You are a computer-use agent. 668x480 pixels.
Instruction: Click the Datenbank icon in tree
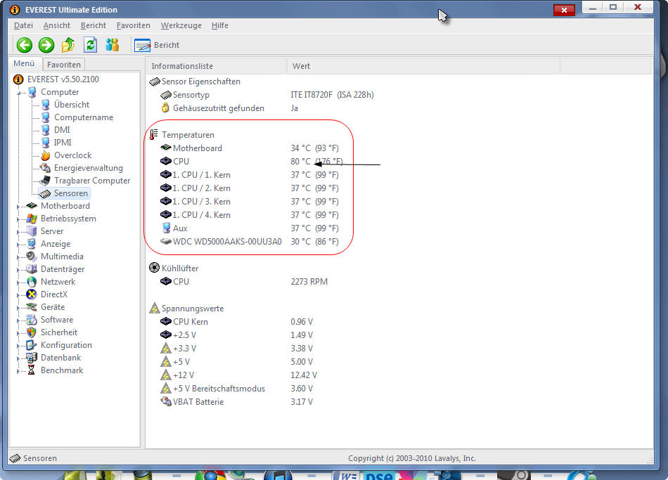tap(32, 358)
